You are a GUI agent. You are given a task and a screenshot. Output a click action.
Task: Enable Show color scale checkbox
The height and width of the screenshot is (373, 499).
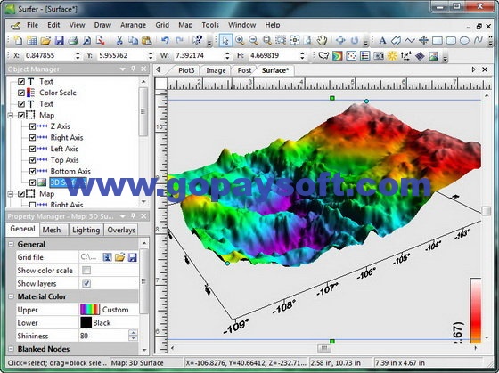(x=86, y=271)
